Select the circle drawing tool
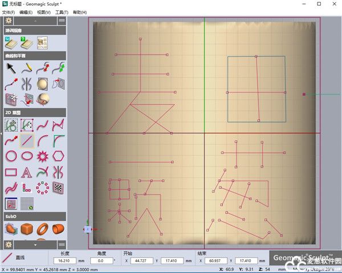Image resolution: width=342 pixels, height=273 pixels. point(11,156)
